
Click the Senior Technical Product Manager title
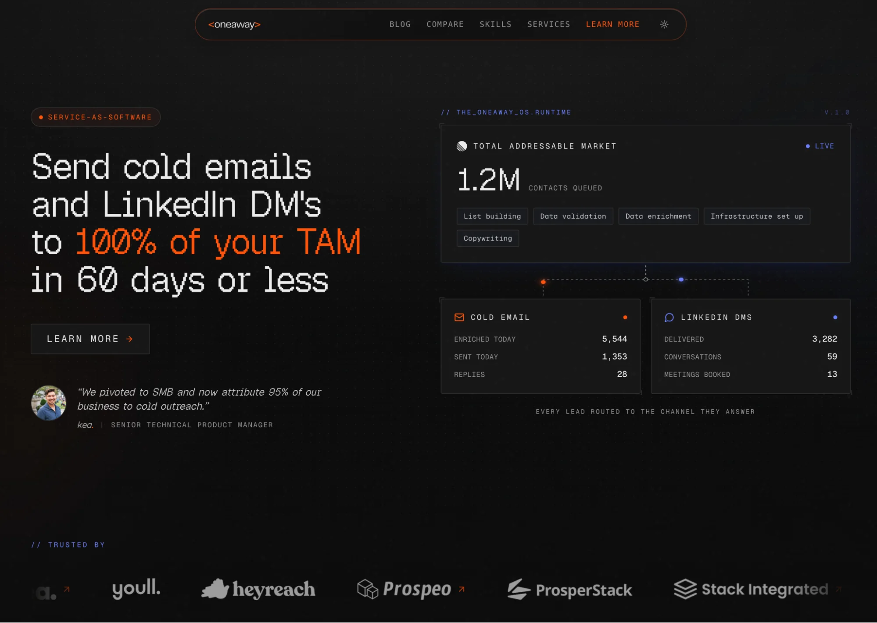192,425
